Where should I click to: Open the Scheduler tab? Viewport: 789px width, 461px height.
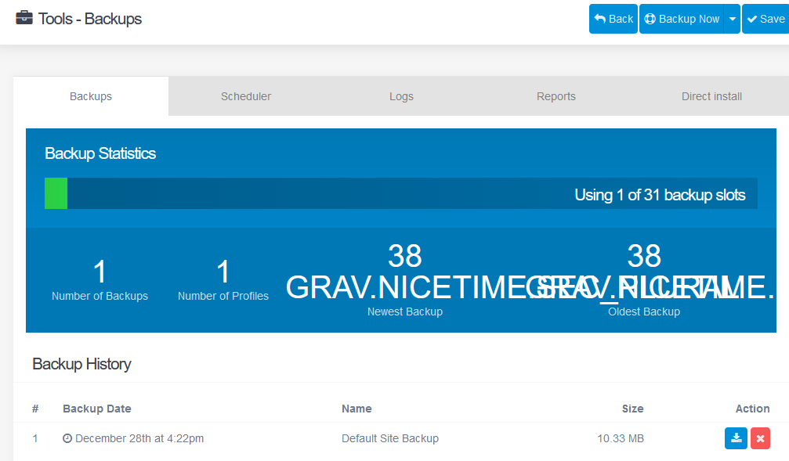[246, 96]
